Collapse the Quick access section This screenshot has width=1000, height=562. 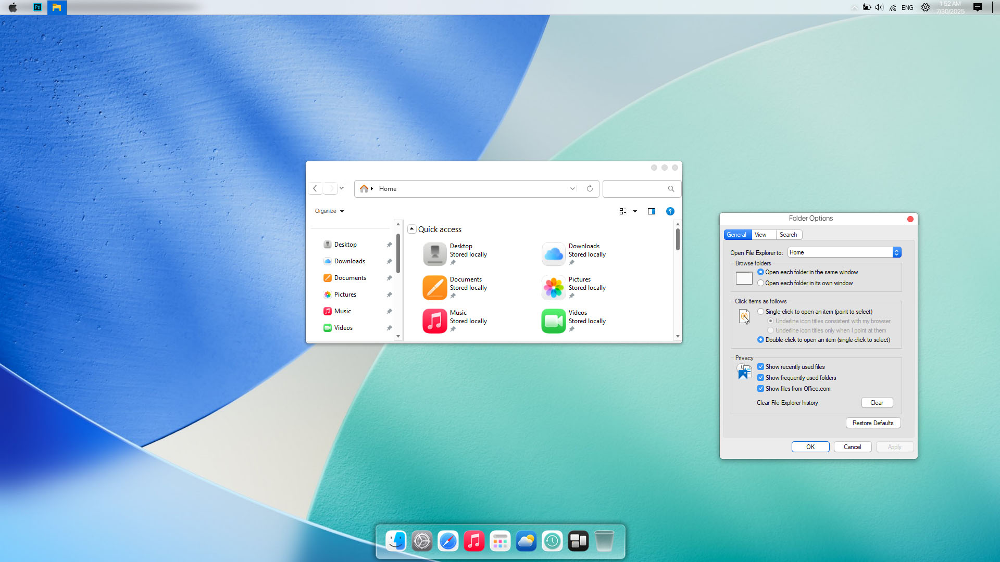point(412,229)
